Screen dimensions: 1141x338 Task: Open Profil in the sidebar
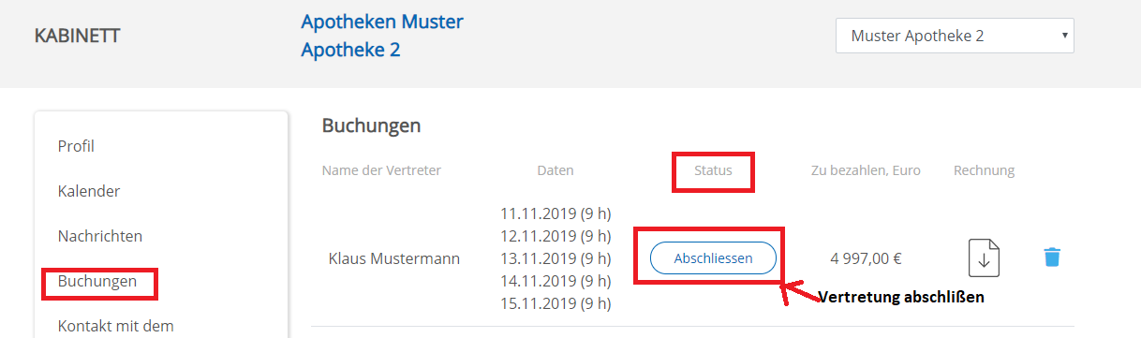(x=76, y=146)
